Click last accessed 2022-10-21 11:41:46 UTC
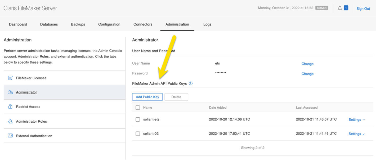Viewport: 376px width, 160px height. pos(316,134)
